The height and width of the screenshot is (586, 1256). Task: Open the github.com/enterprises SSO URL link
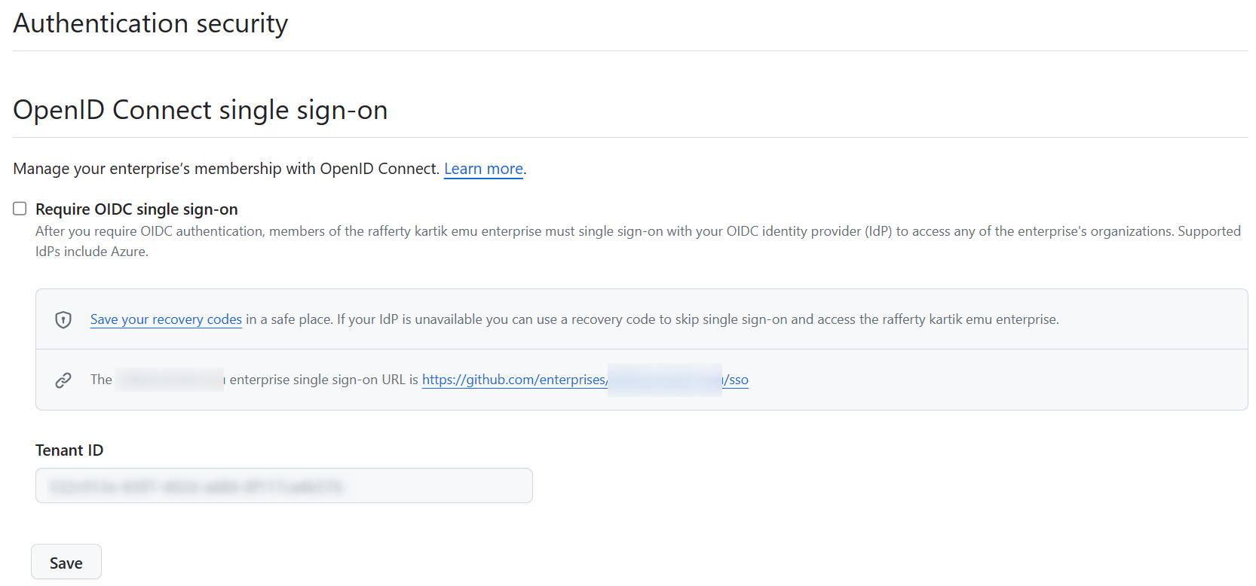[514, 380]
